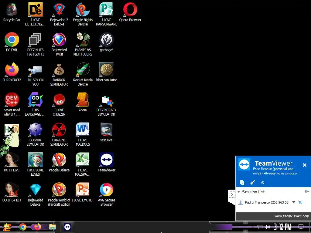Switch to TeamViewer taskbar button

(67, 227)
